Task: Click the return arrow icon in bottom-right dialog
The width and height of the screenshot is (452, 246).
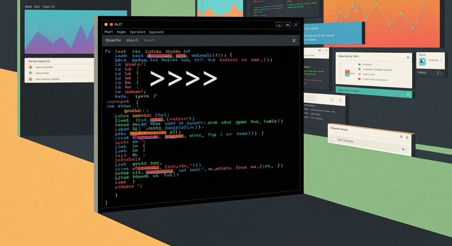Action: tap(401, 137)
